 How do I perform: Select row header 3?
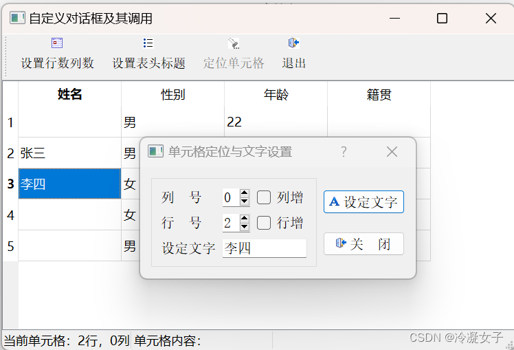(x=10, y=184)
